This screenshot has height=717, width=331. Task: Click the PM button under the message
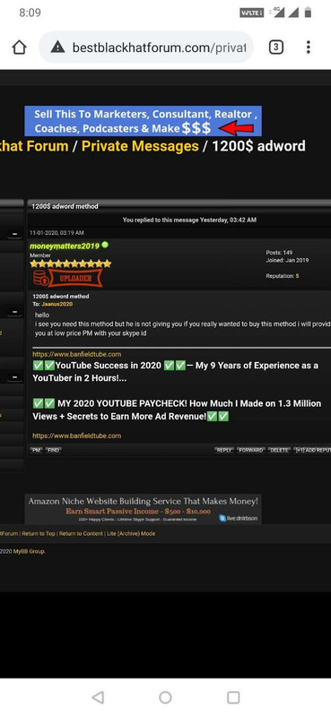36,451
